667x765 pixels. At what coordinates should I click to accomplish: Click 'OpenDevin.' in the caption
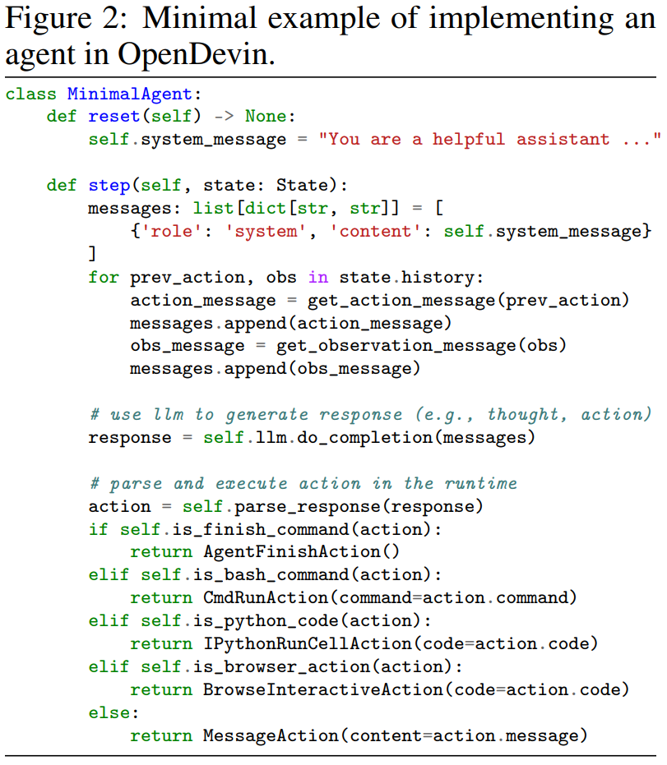(197, 54)
